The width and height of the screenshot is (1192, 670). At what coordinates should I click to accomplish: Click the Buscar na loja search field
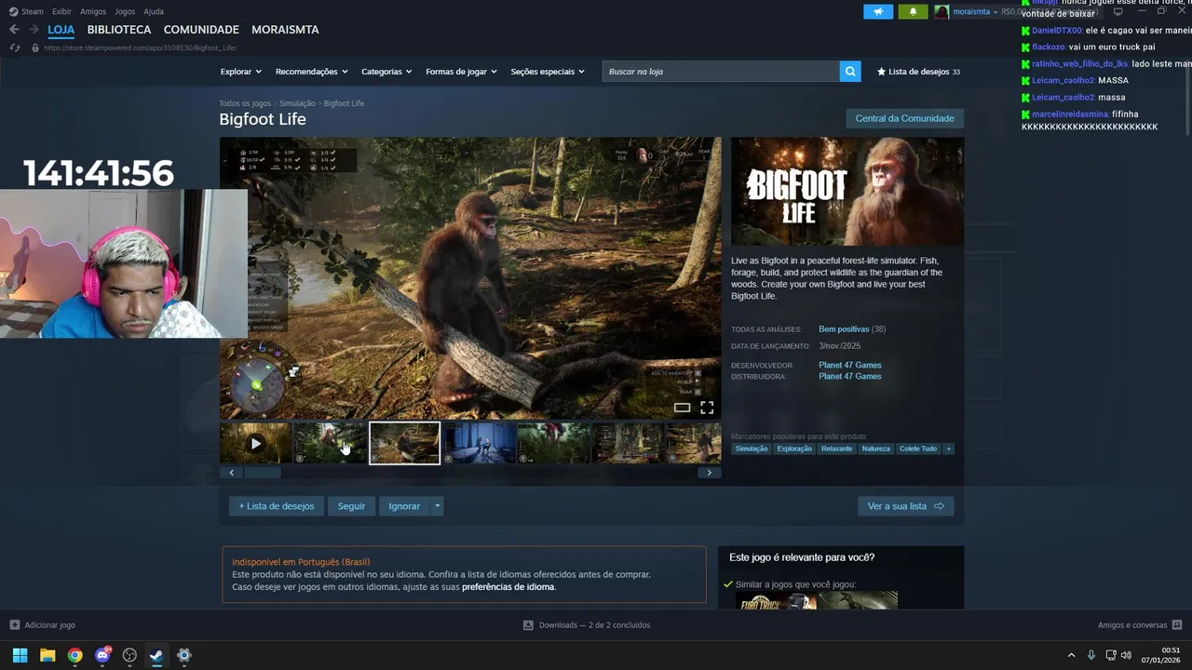720,72
